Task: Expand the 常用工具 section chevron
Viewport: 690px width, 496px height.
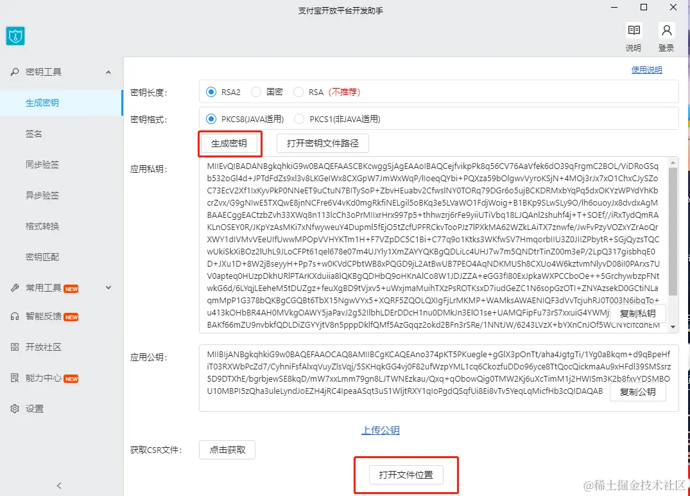Action: 108,288
